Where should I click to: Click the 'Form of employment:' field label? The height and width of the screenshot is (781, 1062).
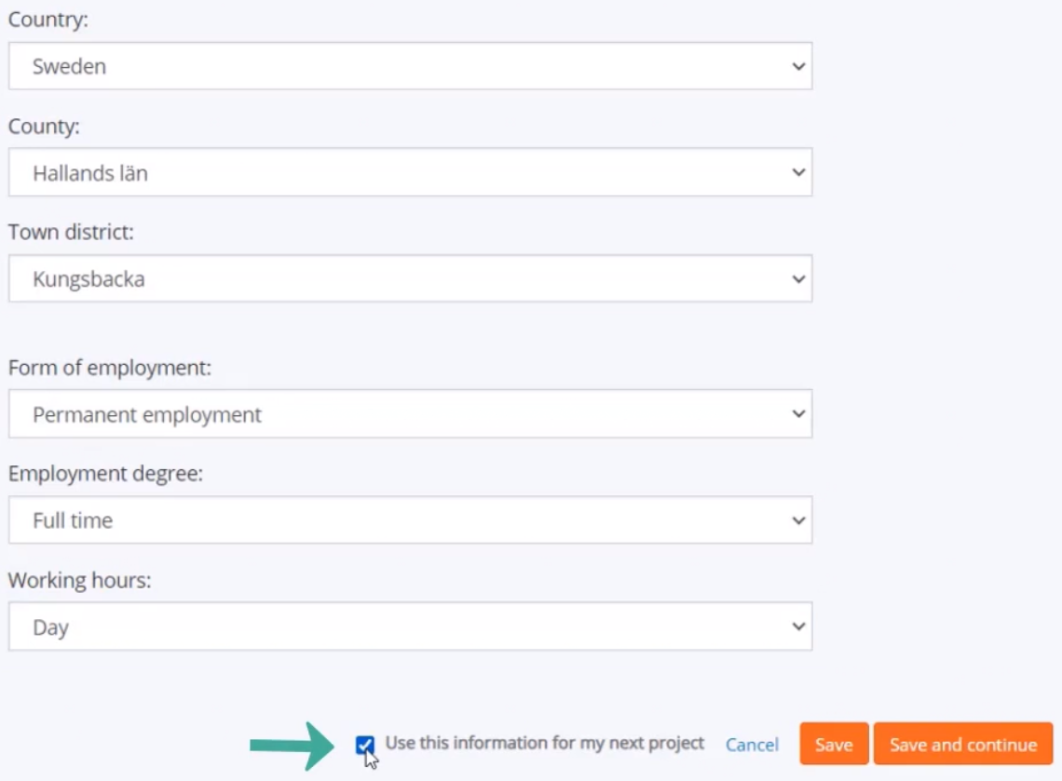pyautogui.click(x=110, y=369)
